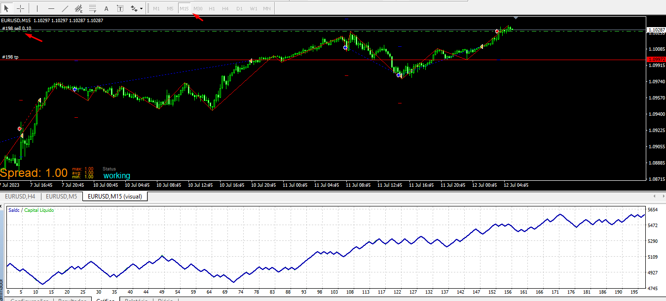Click the chart shift triangle marker
Screen dimensions: 666x301
[x=516, y=18]
